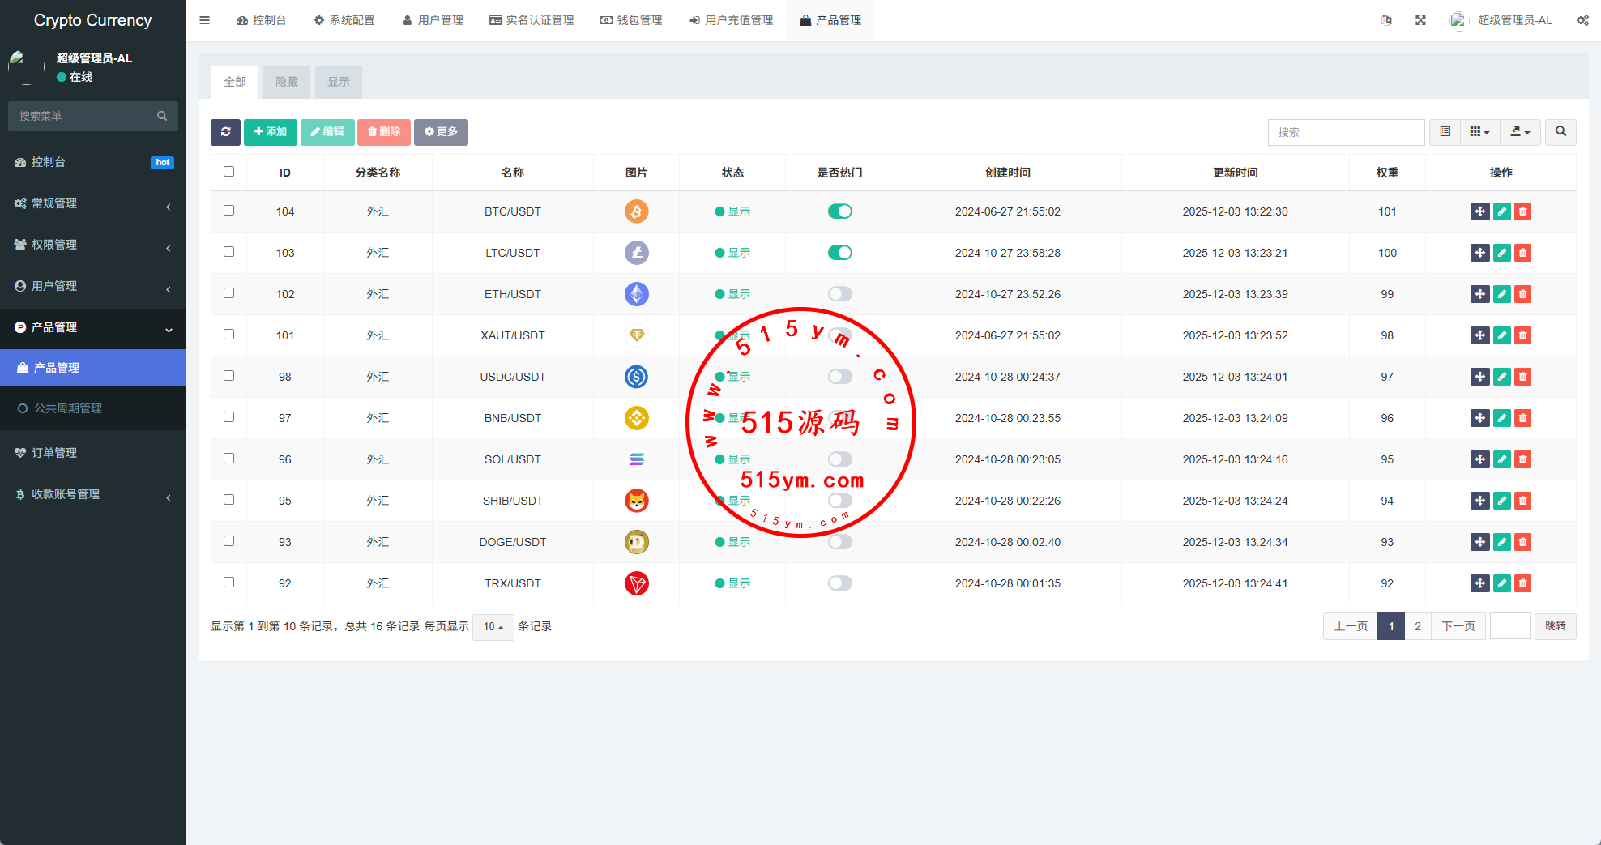Check the select-all checkbox in table header

coord(228,172)
